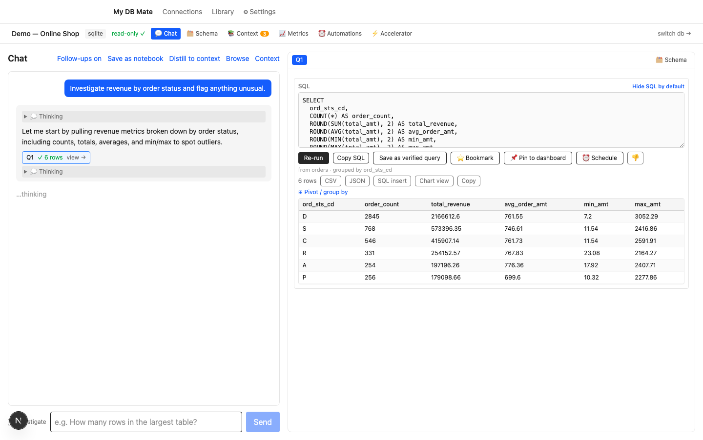703x440 pixels.
Task: Open My DB Mate home
Action: 133,12
